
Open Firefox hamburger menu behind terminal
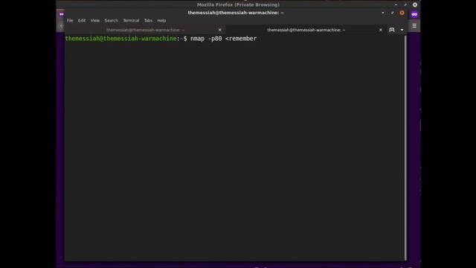click(414, 26)
